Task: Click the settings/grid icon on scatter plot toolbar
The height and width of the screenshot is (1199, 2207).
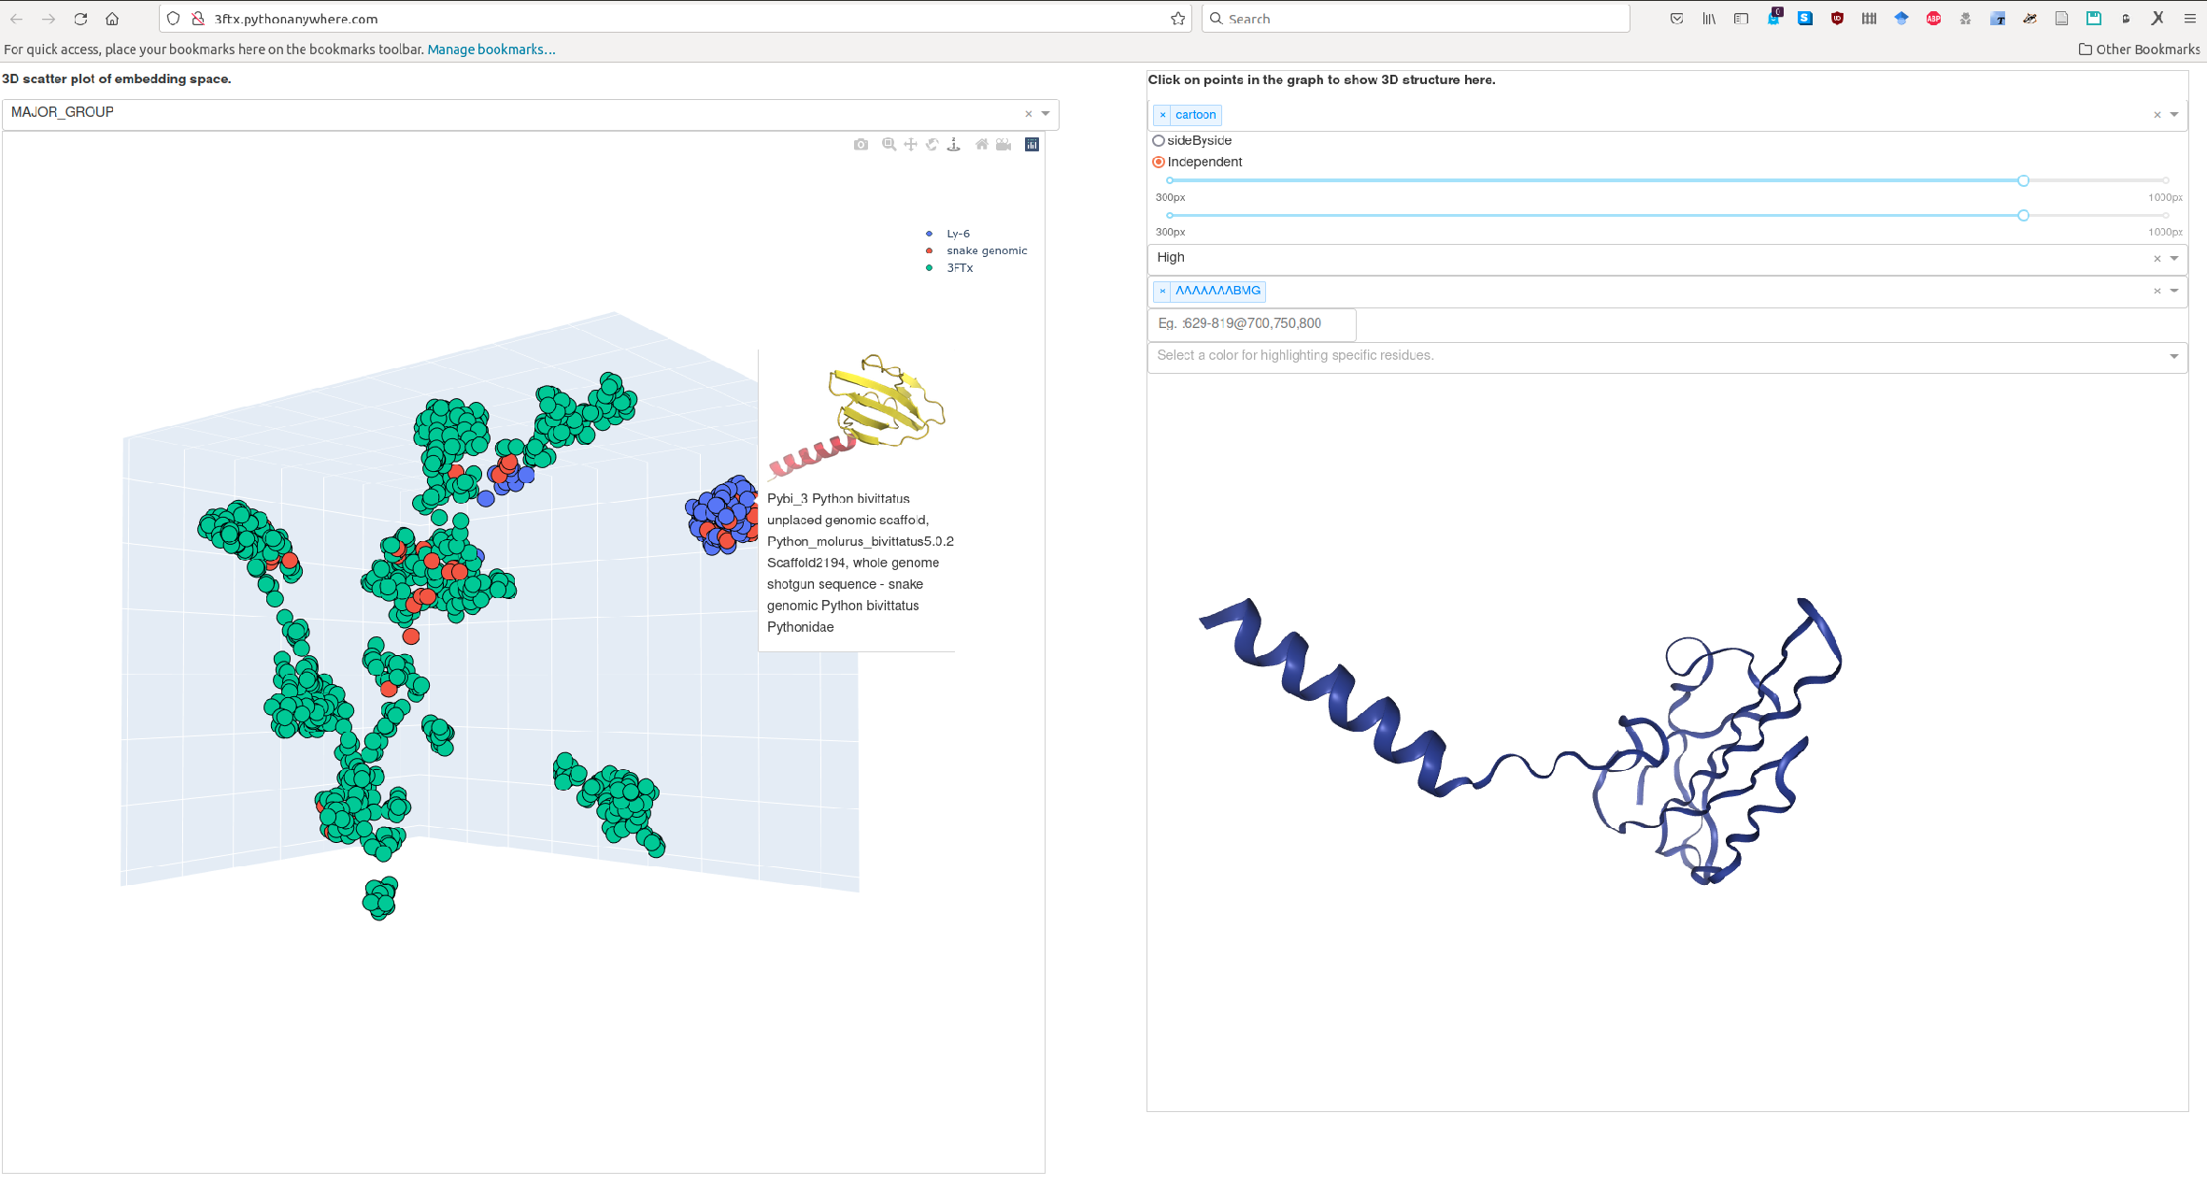Action: (x=1032, y=143)
